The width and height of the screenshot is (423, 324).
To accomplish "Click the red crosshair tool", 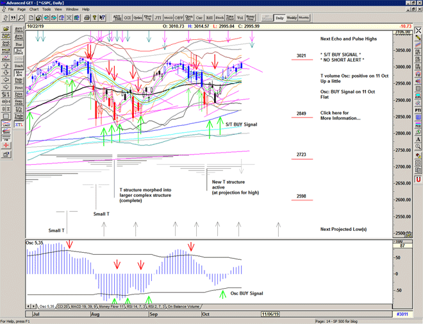I will coord(6,146).
